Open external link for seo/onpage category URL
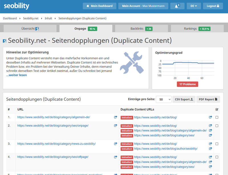Viewport: 228px width, 175px height. click(115, 125)
